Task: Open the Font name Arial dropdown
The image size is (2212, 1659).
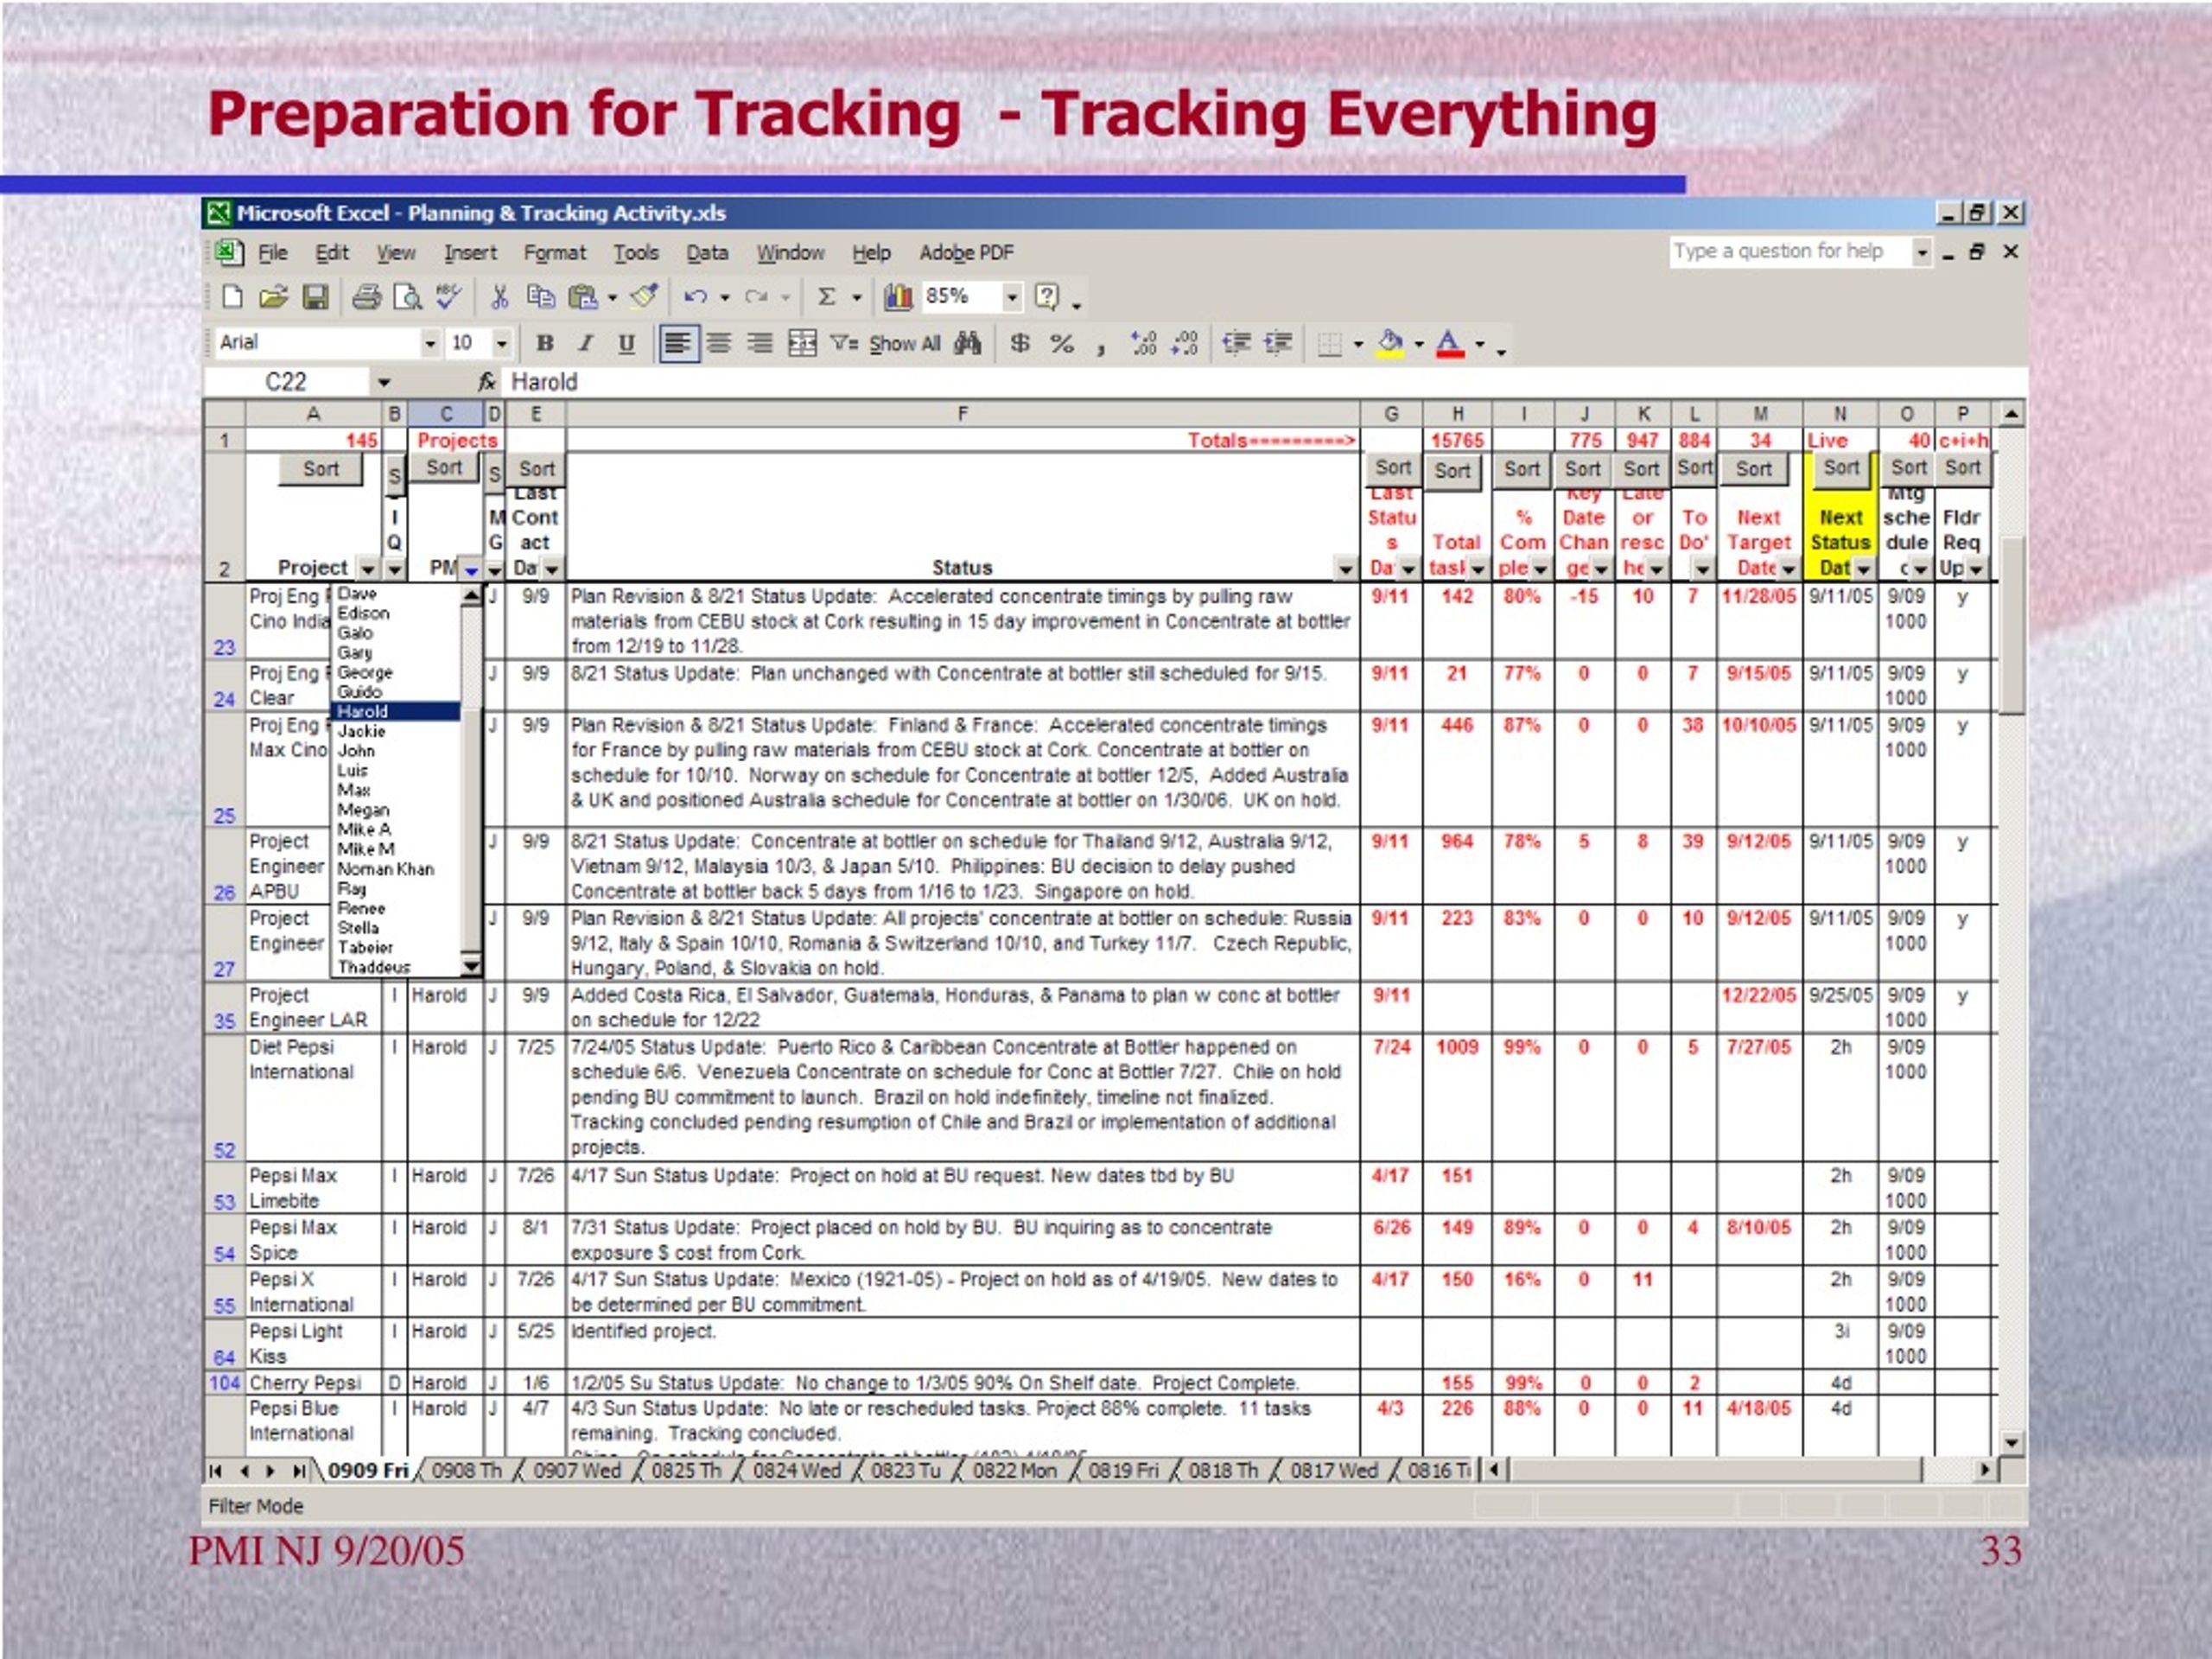Action: tap(430, 344)
